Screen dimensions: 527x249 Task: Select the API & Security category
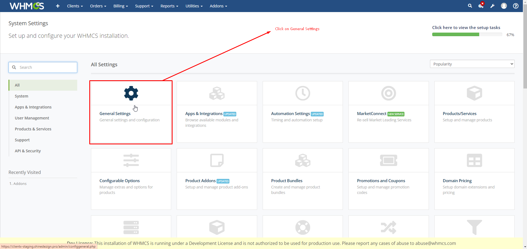pyautogui.click(x=28, y=151)
